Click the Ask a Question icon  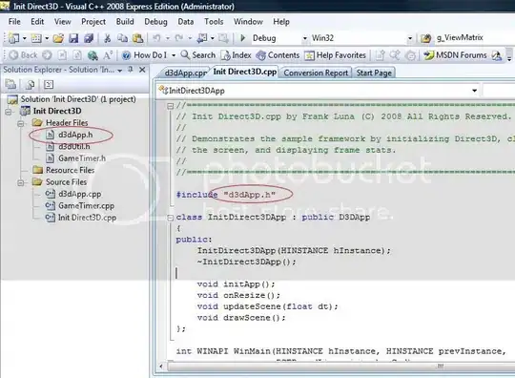coord(410,55)
